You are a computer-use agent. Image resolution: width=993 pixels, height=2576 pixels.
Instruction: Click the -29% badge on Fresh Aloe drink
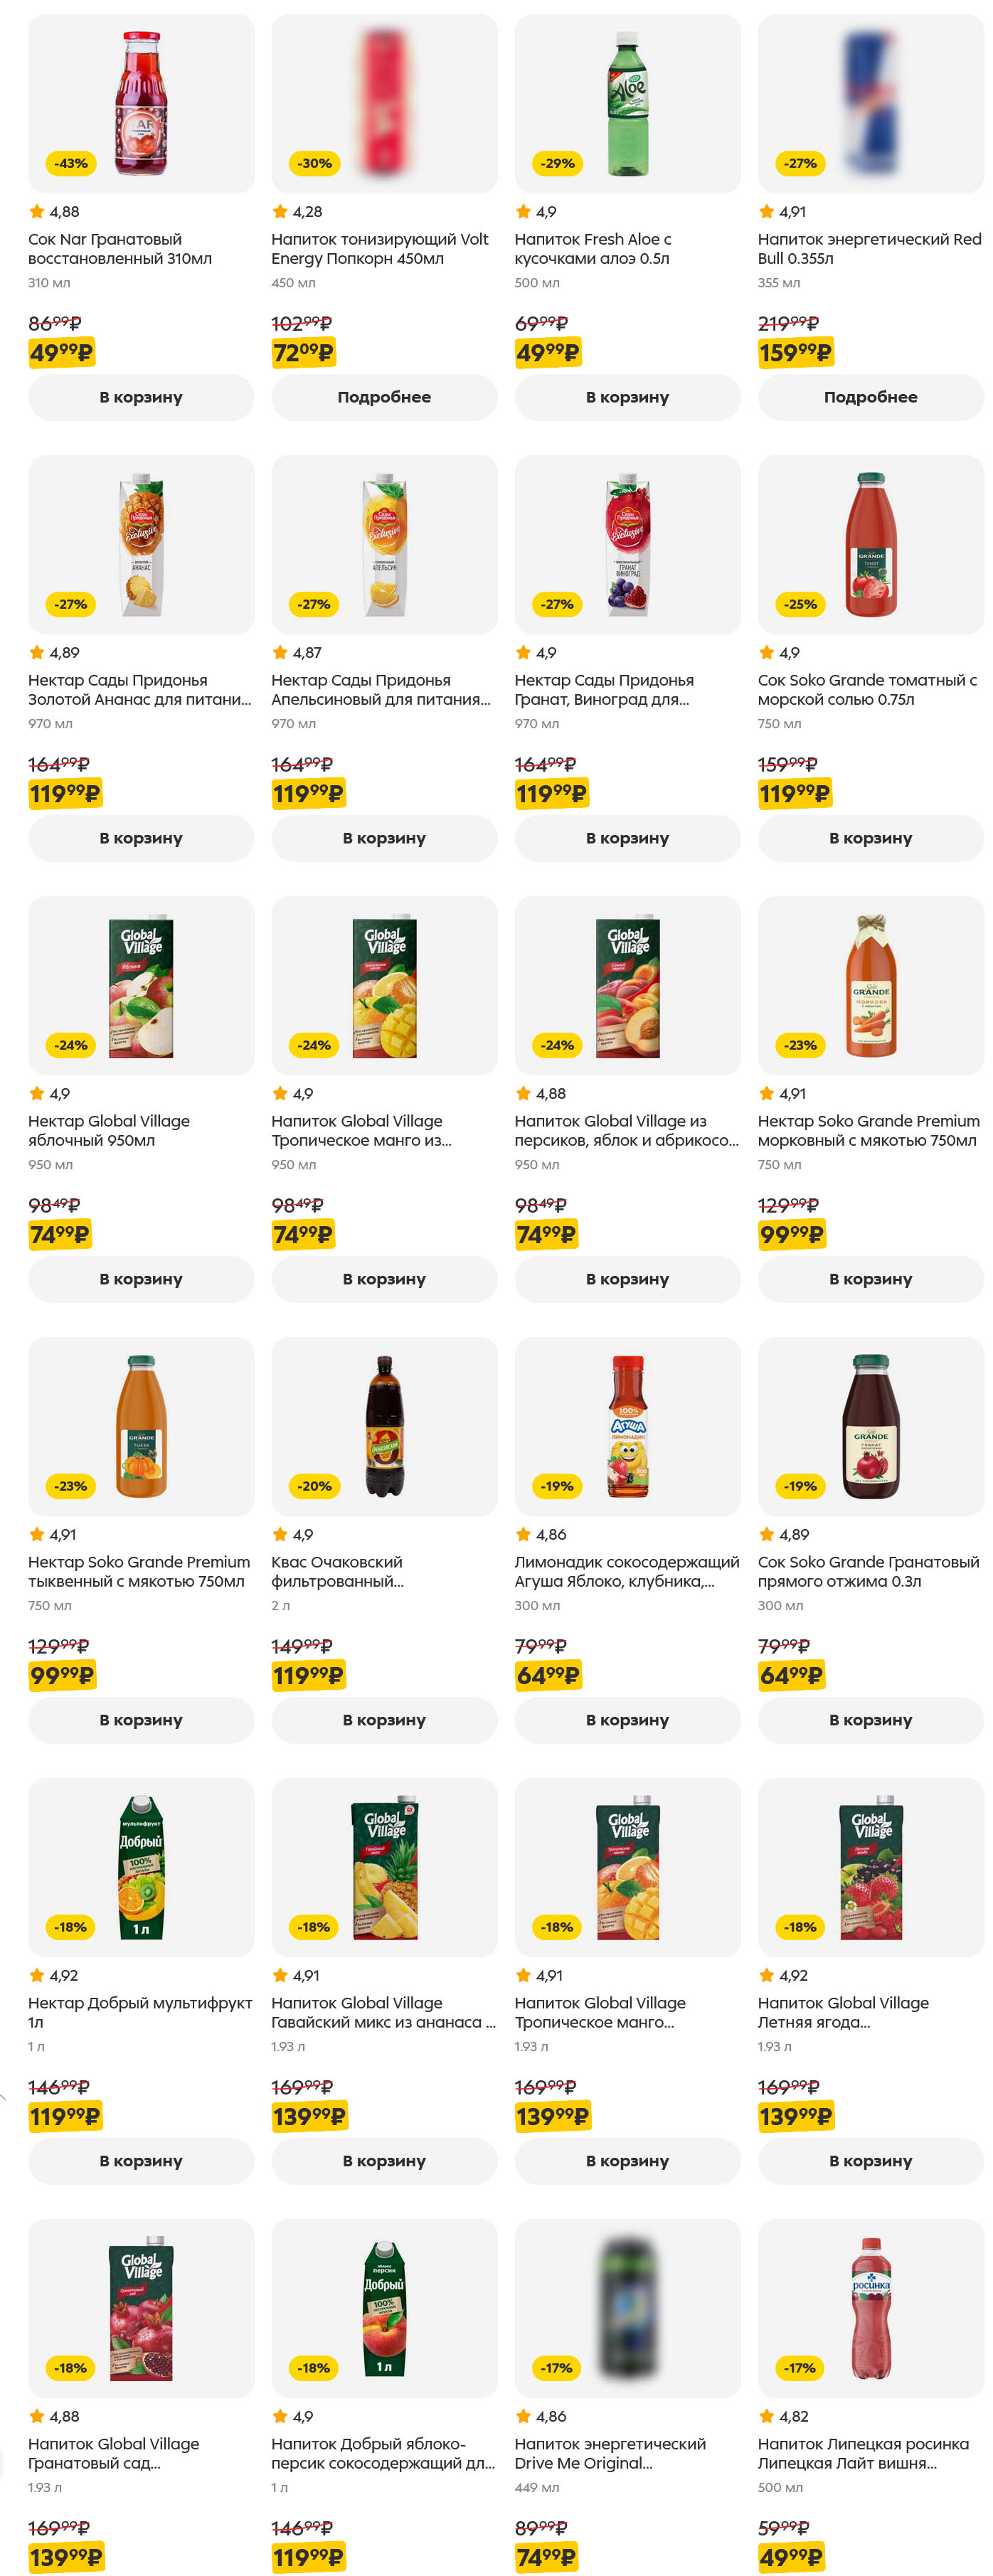557,163
